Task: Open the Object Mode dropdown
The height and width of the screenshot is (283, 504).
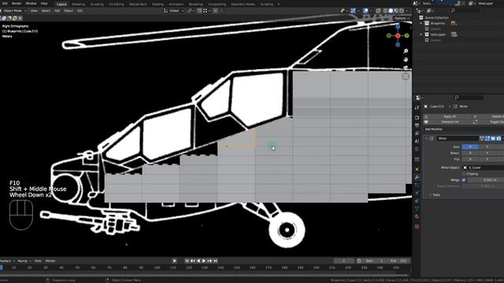Action: point(13,10)
